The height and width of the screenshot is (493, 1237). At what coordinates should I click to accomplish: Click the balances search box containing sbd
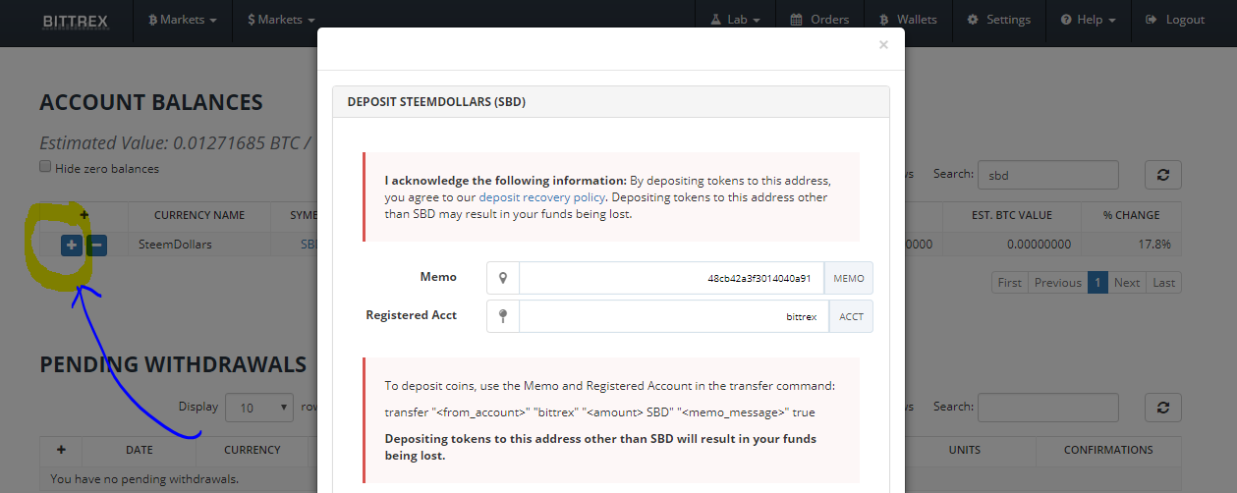[x=1047, y=175]
